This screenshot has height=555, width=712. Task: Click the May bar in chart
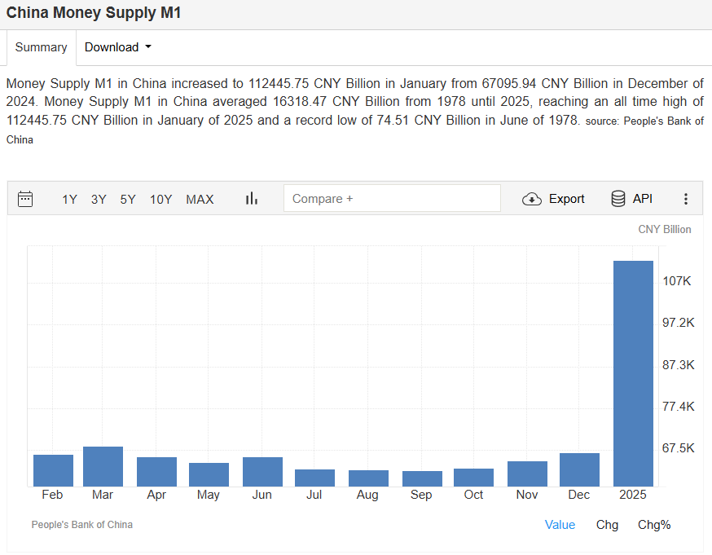[x=209, y=474]
